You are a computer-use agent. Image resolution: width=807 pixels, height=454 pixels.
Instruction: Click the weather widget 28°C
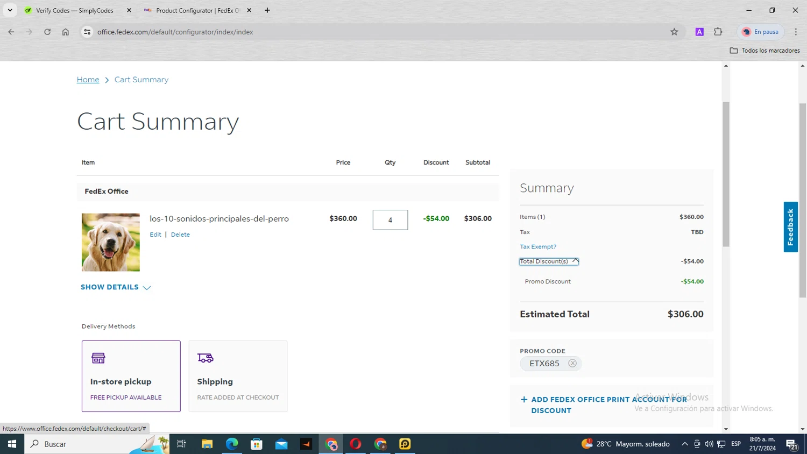tap(626, 444)
